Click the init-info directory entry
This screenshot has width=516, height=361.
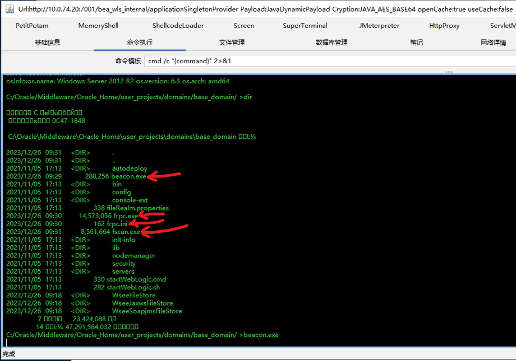coord(124,240)
